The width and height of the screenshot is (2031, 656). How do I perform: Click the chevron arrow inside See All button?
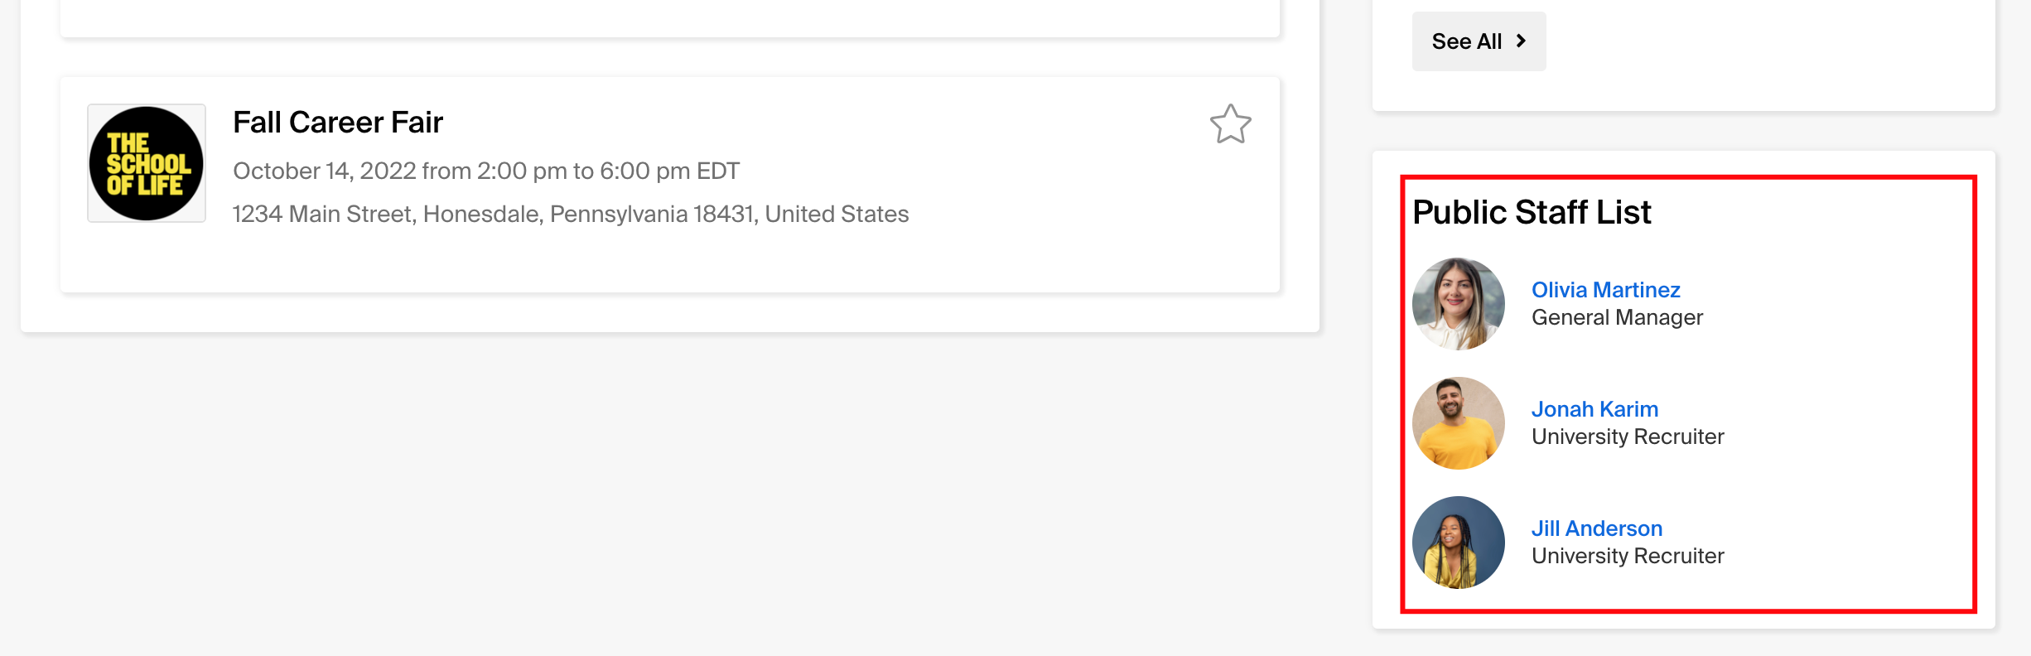point(1522,40)
